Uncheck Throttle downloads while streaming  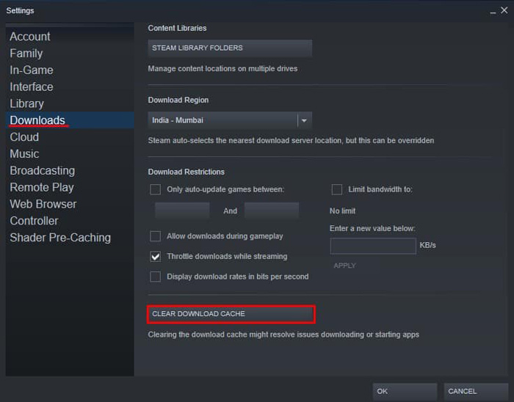156,256
